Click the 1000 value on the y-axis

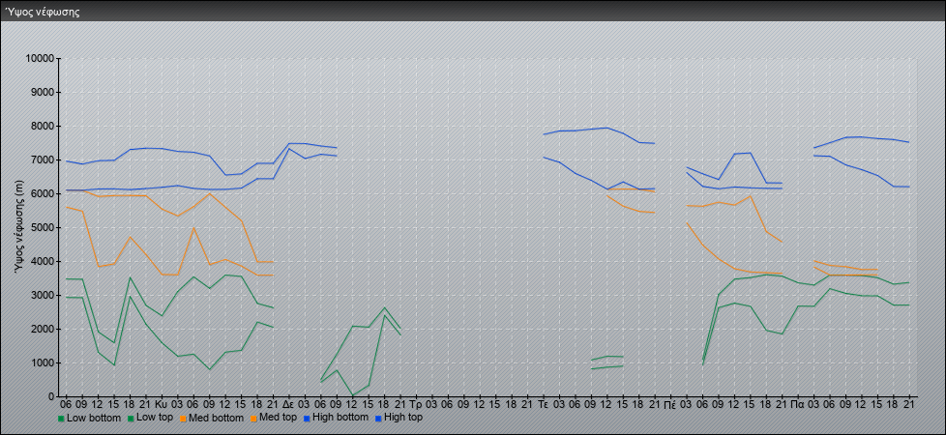43,362
